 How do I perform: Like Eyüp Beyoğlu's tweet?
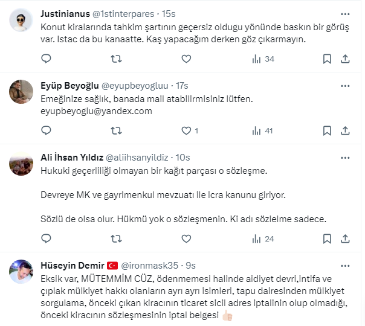[x=186, y=130]
